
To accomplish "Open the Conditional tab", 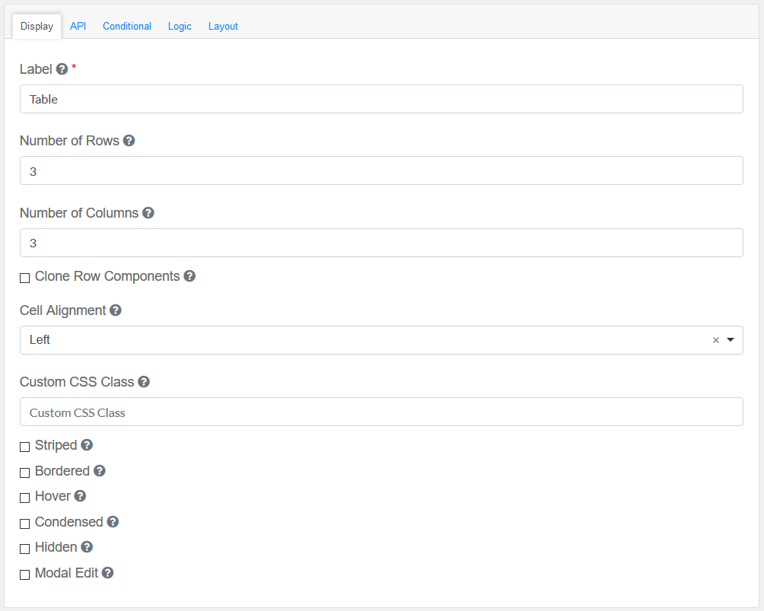I will click(127, 26).
